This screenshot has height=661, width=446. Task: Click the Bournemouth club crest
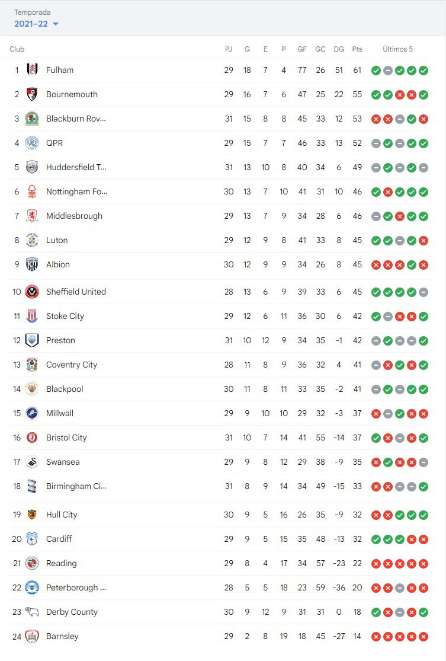32,94
